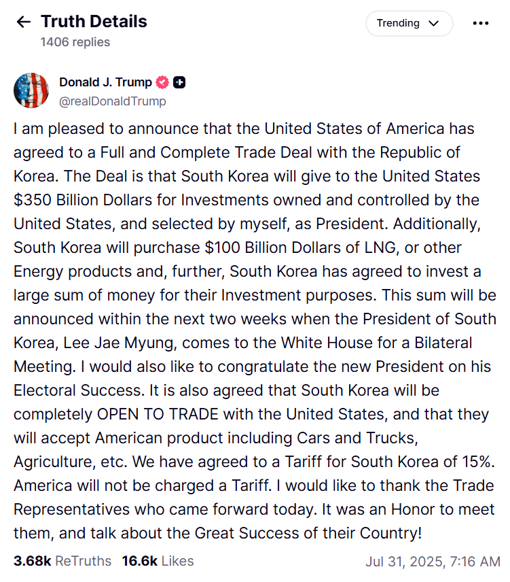The image size is (510, 582).
Task: Click the Donald J. Trump display name
Action: pyautogui.click(x=105, y=82)
